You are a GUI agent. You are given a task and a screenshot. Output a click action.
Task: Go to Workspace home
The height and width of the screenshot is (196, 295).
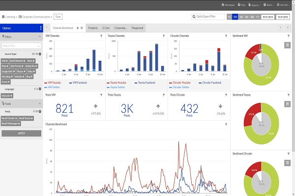tap(228, 5)
